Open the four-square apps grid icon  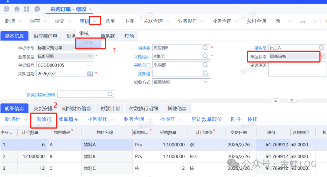(27, 9)
